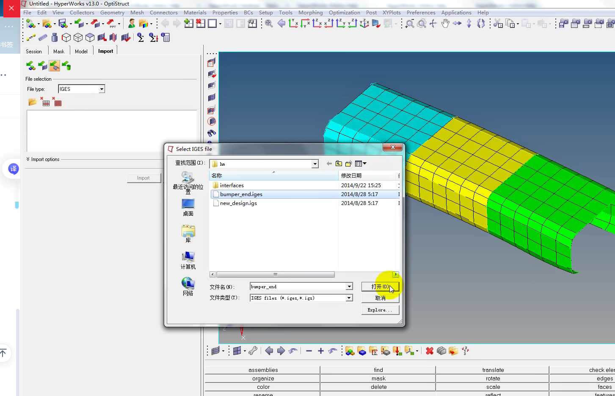Click the Explore... button in the dialog

[380, 310]
